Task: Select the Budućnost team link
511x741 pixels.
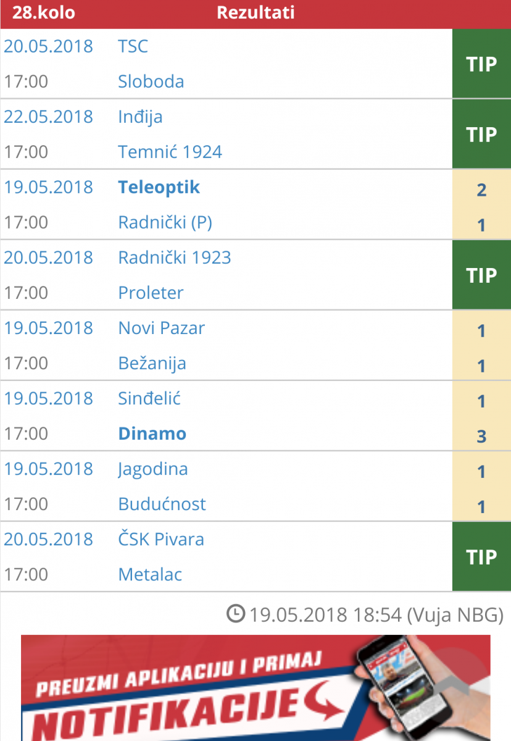Action: tap(162, 504)
